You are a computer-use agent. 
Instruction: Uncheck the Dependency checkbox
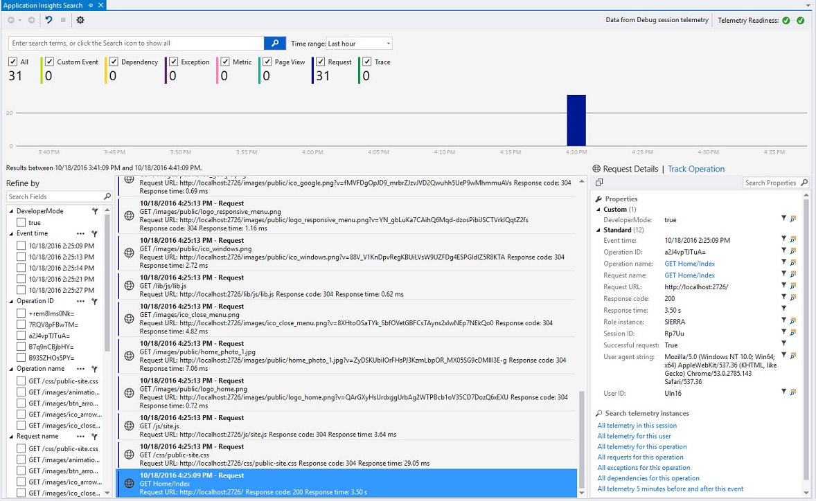tap(114, 62)
